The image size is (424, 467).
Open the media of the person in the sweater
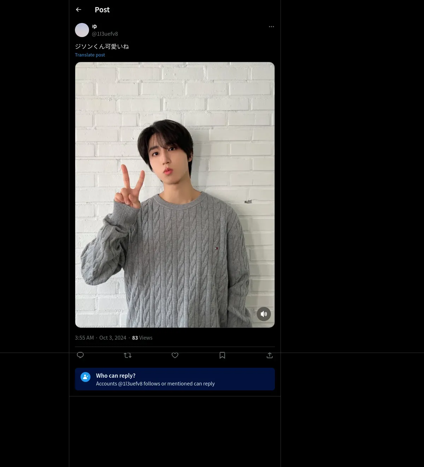(x=175, y=195)
